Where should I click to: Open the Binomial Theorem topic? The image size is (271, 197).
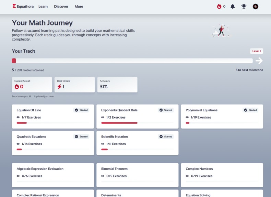click(x=138, y=175)
